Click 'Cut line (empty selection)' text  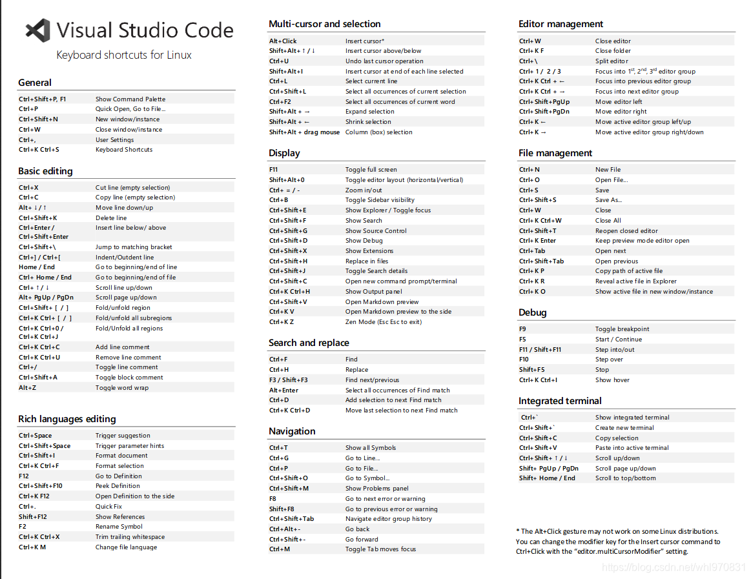pyautogui.click(x=132, y=188)
